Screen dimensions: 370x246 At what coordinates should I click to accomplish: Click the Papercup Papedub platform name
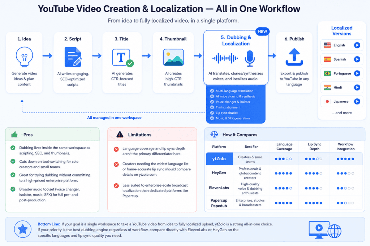219,203
